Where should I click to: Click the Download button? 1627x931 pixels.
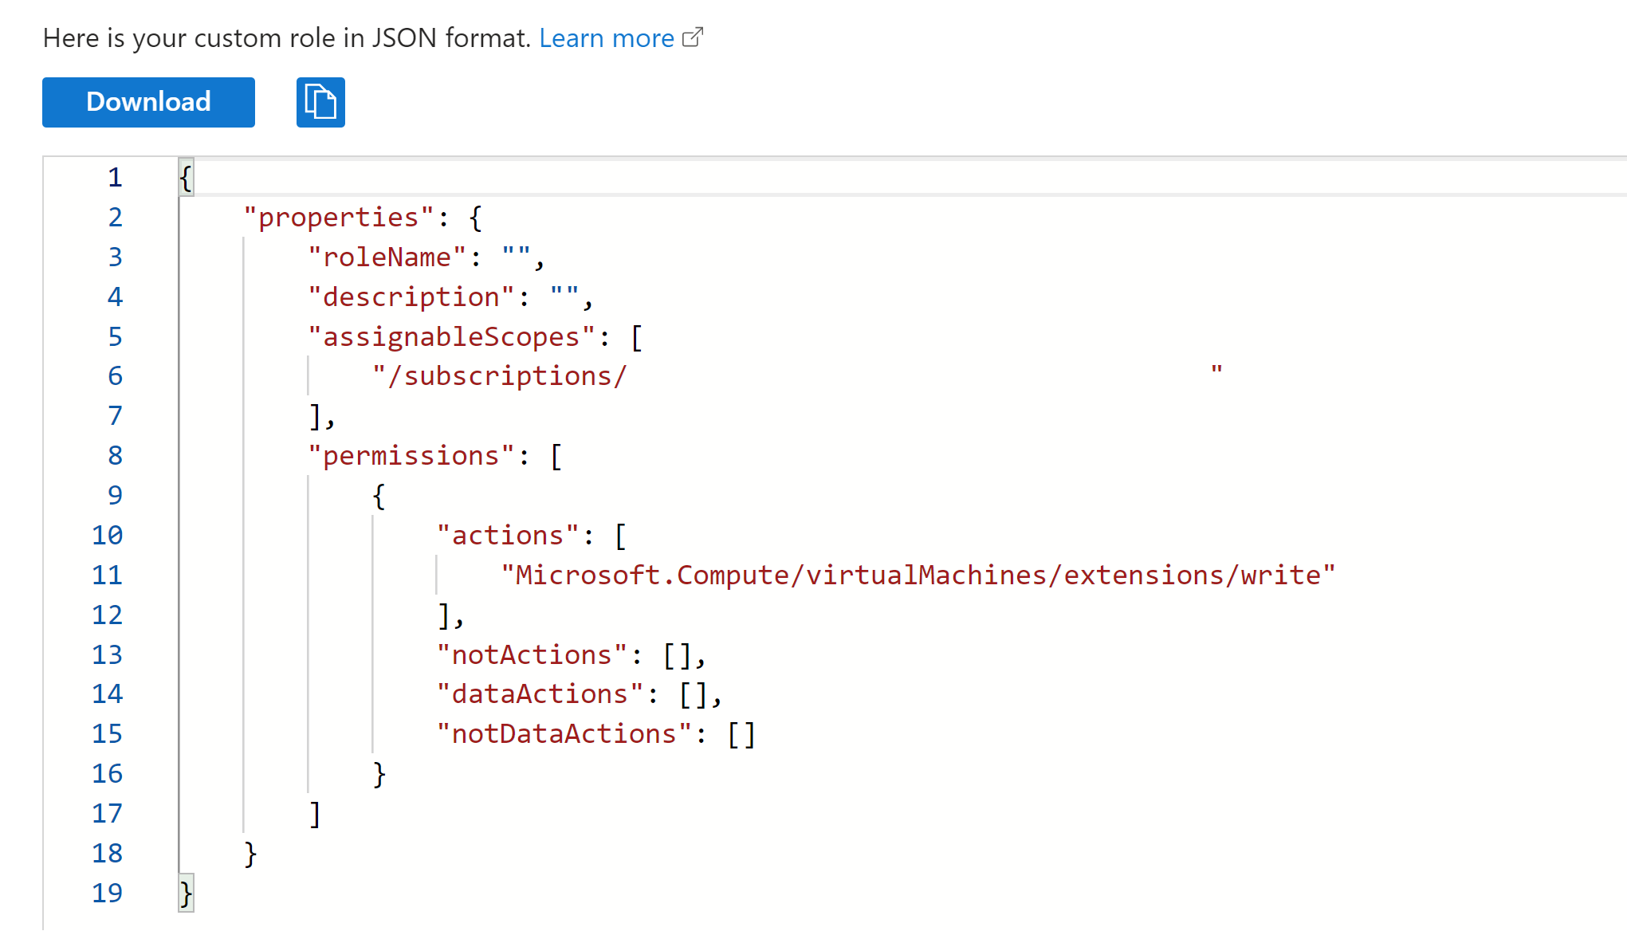tap(148, 102)
